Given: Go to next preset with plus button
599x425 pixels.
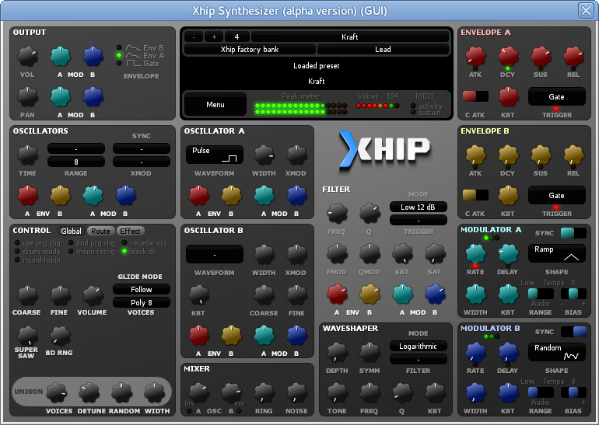Looking at the screenshot, I should [214, 37].
